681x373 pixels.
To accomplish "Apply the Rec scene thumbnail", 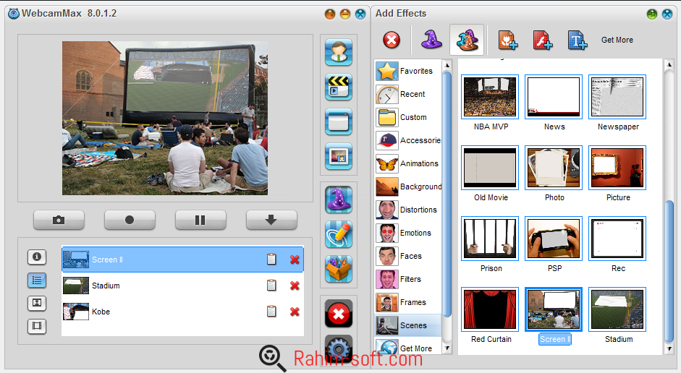I will [x=617, y=239].
